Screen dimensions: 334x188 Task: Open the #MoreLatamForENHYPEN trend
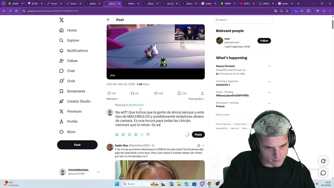pyautogui.click(x=232, y=96)
